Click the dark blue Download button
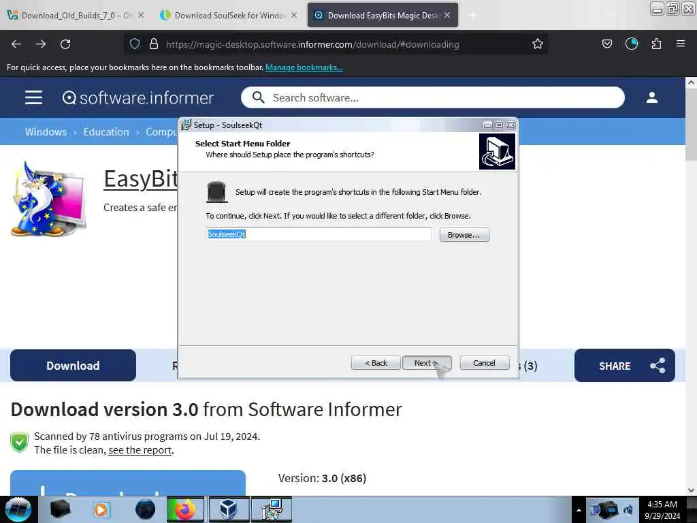The width and height of the screenshot is (697, 523). (73, 365)
